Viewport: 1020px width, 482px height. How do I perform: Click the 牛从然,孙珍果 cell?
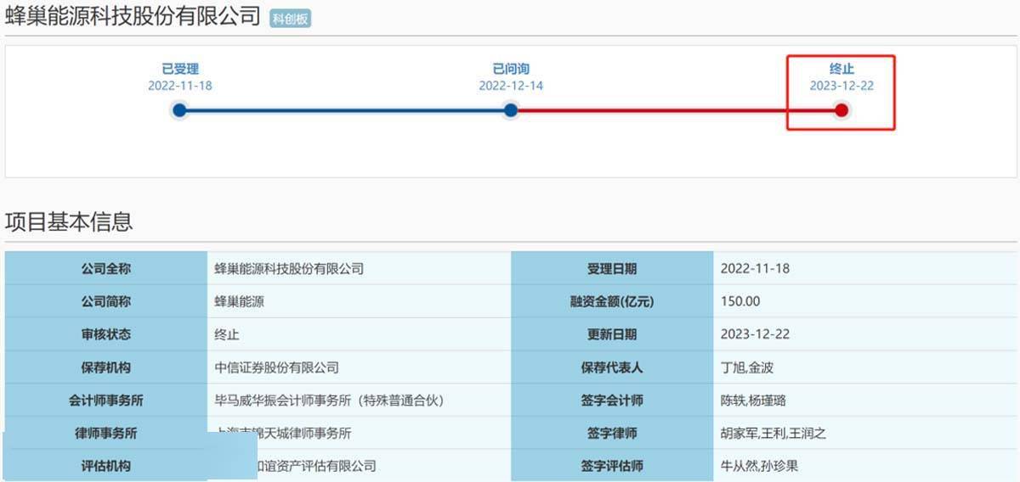[866, 466]
